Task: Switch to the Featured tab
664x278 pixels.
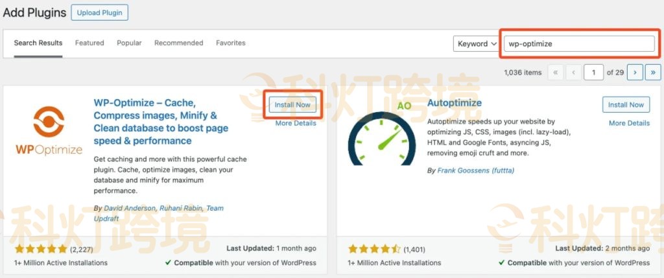Action: 89,43
